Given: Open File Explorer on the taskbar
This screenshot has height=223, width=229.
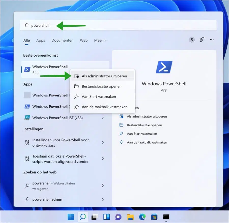Looking at the screenshot, I should (130, 217).
